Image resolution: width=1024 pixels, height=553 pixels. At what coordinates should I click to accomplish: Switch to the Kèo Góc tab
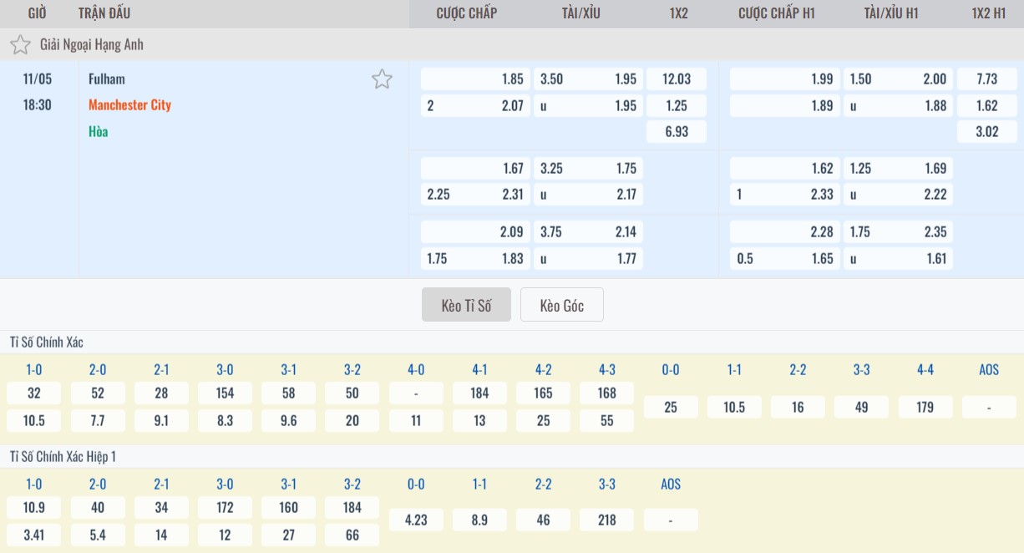pos(561,305)
